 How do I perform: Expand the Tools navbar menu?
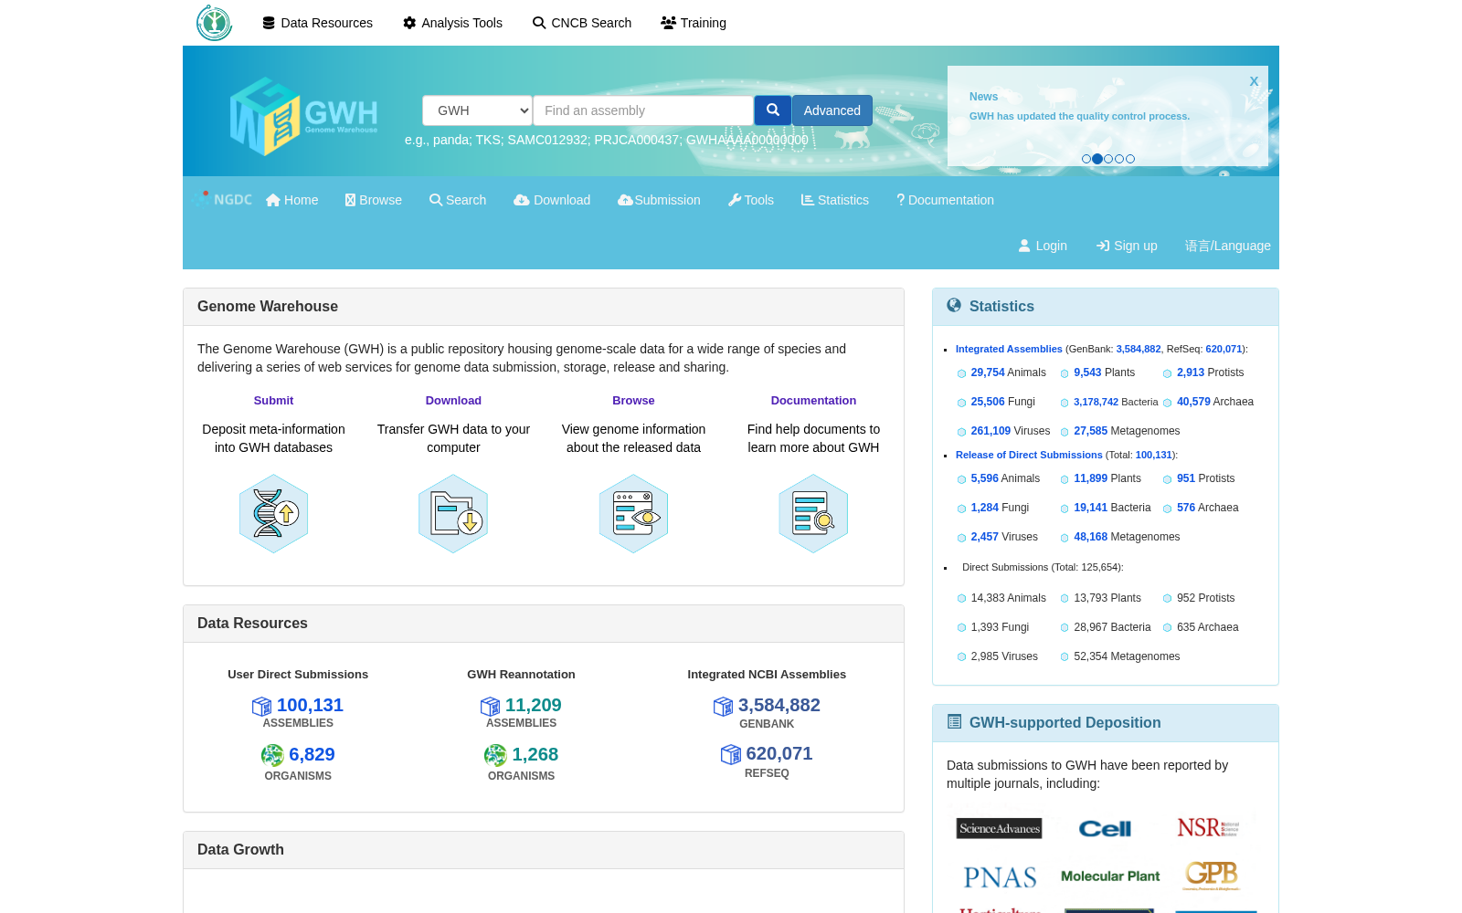pos(750,200)
